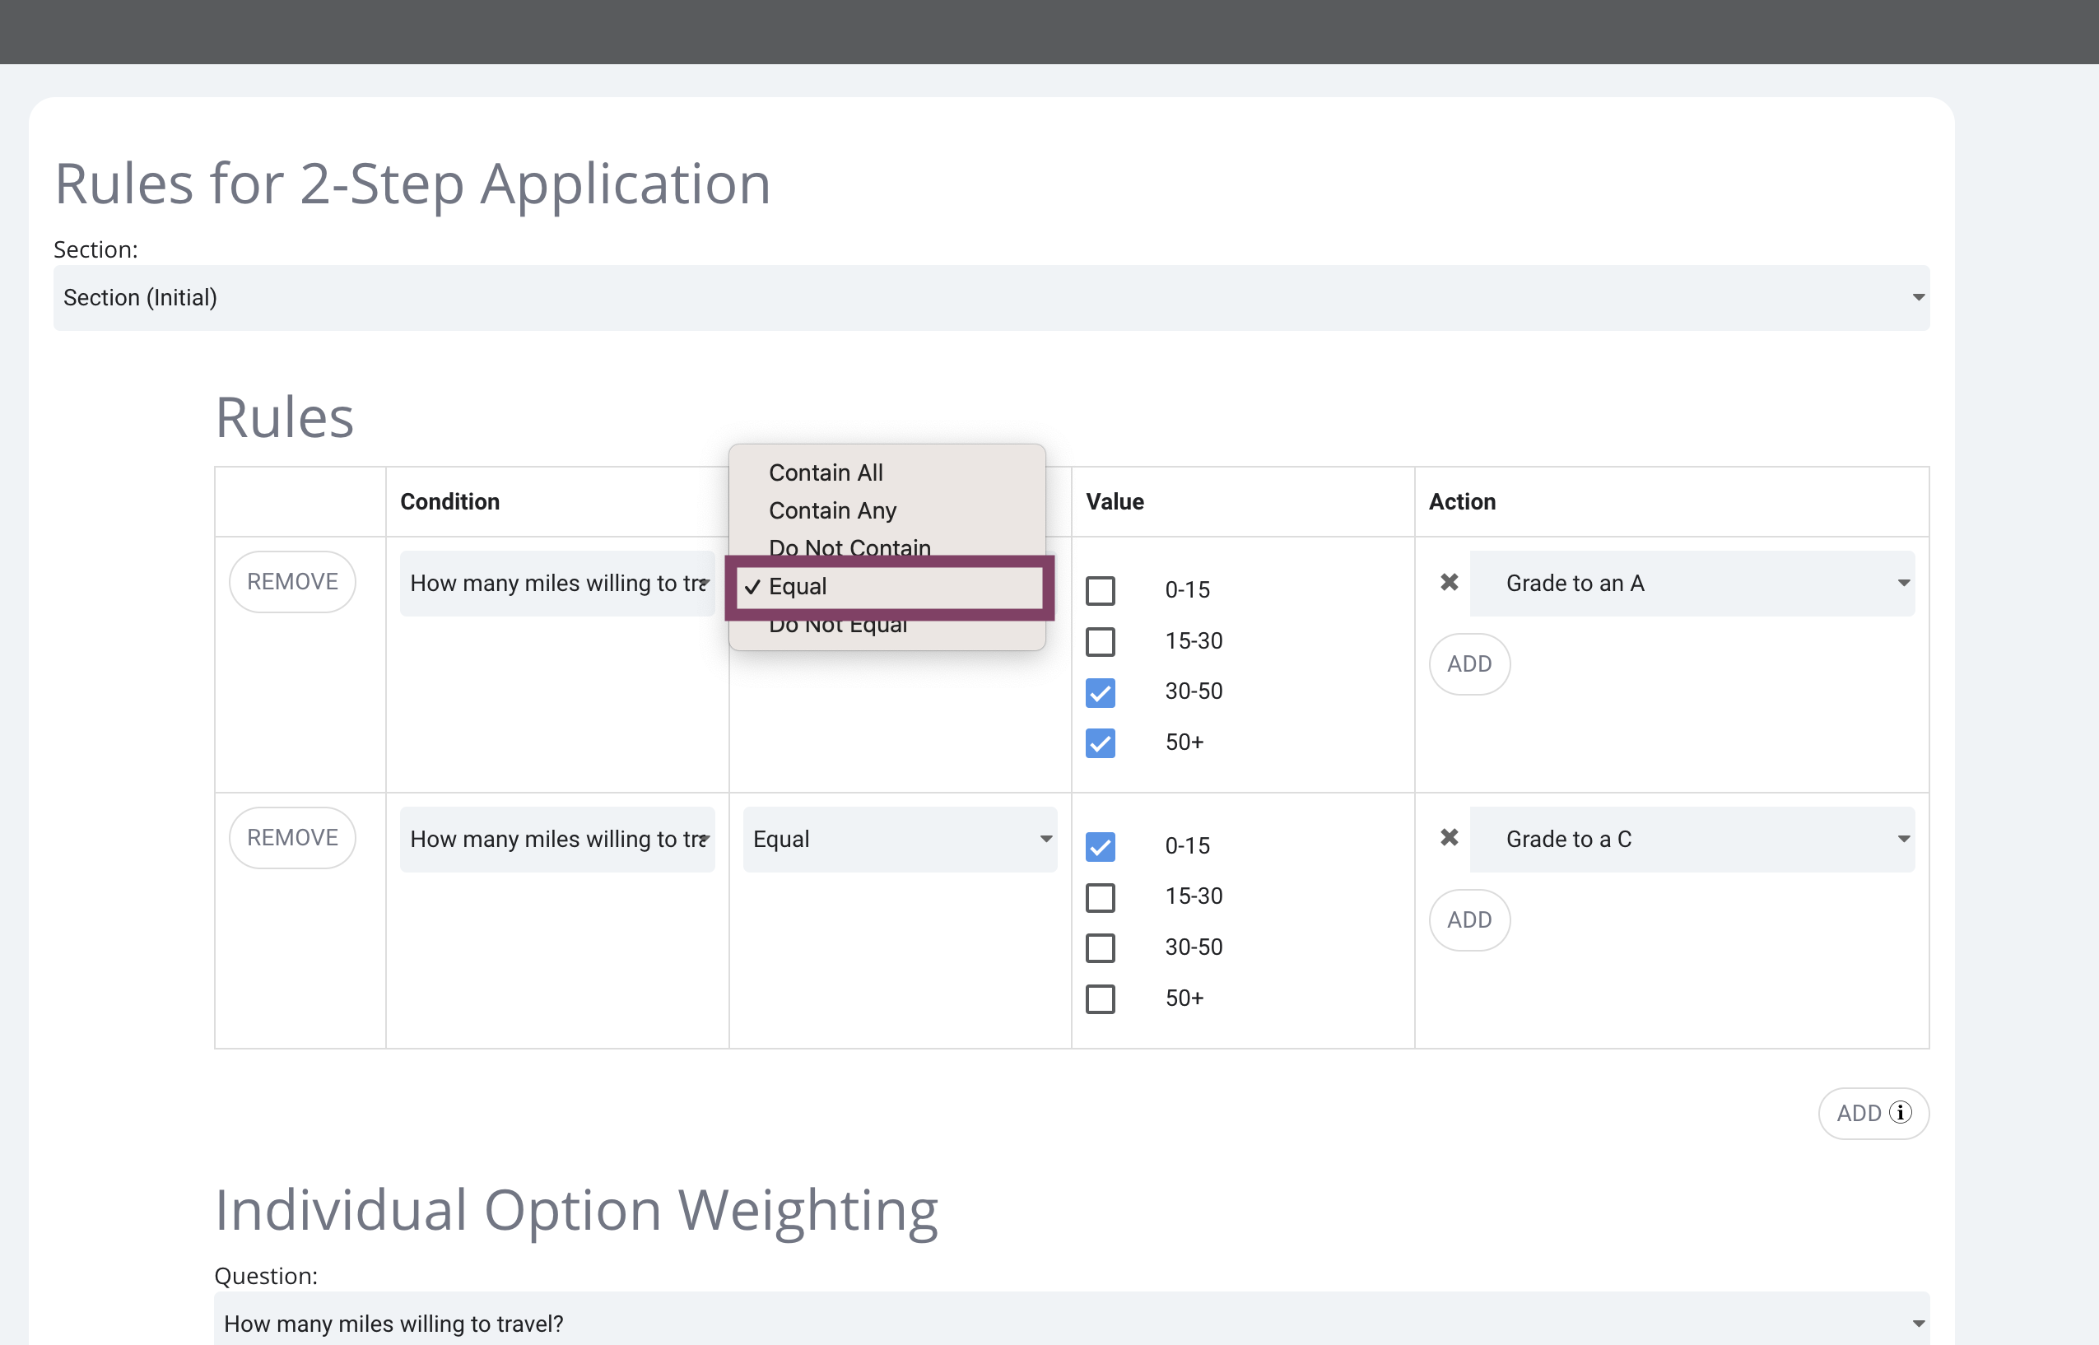The height and width of the screenshot is (1345, 2099).
Task: Open the Equal operator dropdown in second rule
Action: tap(900, 840)
